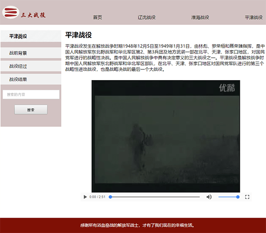Viewport: 266px width, 233px height.
Task: View the 战役结果 sidebar section
Action: pos(18,79)
